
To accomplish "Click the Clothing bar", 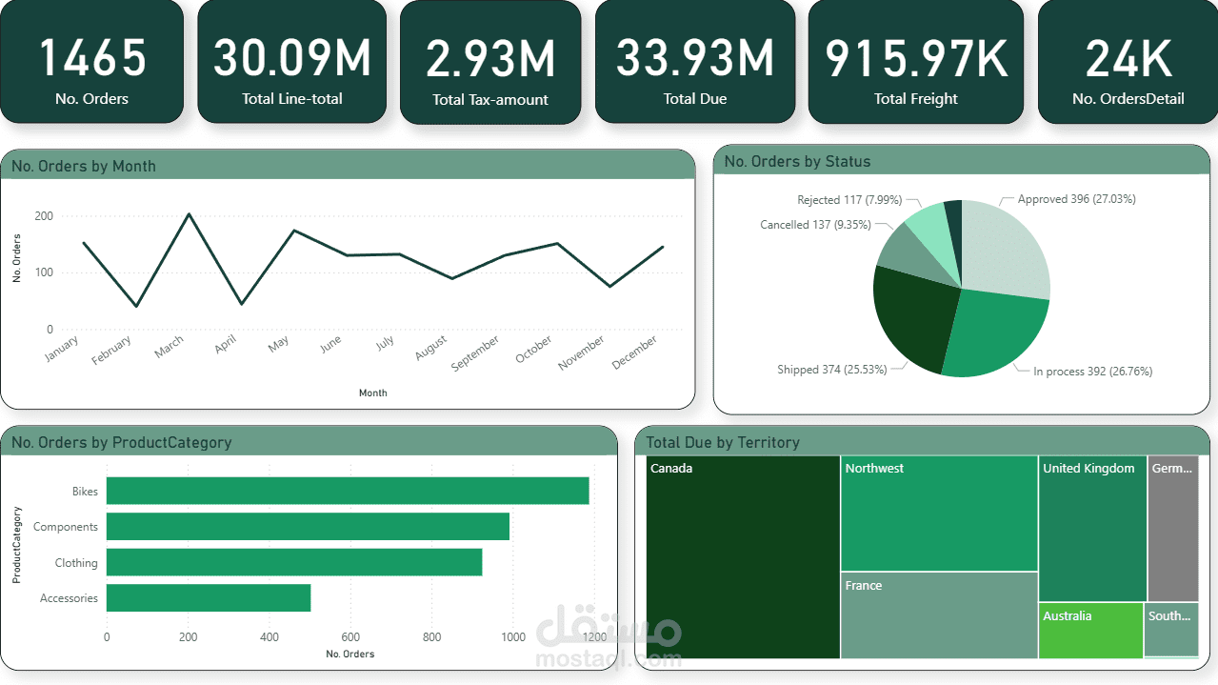I will pos(293,562).
